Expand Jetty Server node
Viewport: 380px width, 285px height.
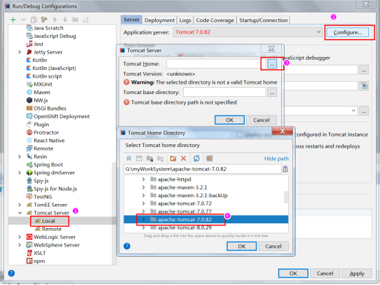(x=20, y=52)
